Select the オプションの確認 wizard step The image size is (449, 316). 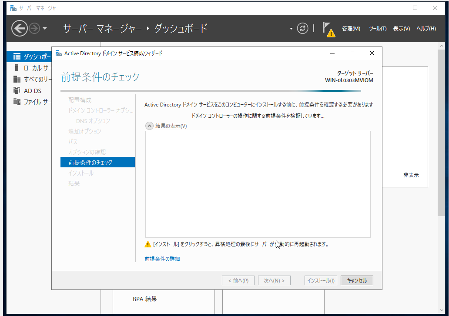pos(87,152)
